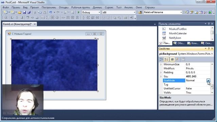The height and width of the screenshot is (122, 217).
Task: Open the Properties Window toolbar icon
Action: pos(191,13)
